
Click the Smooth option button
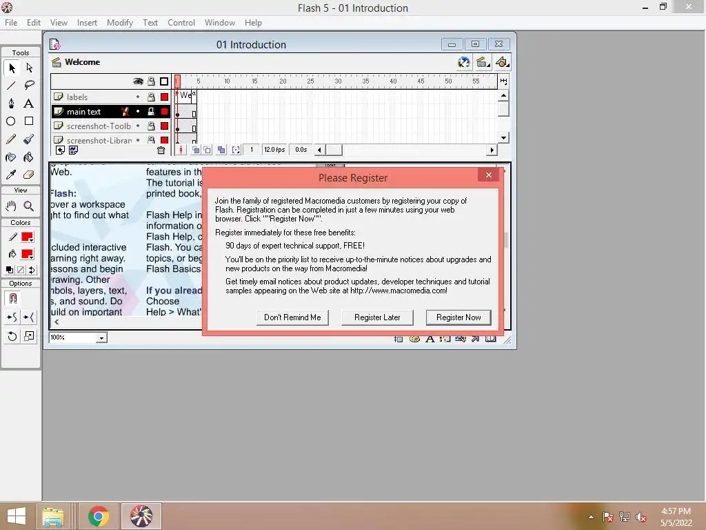click(x=12, y=317)
